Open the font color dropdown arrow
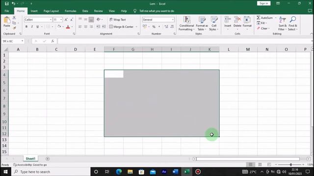314x176 pixels. [72, 27]
